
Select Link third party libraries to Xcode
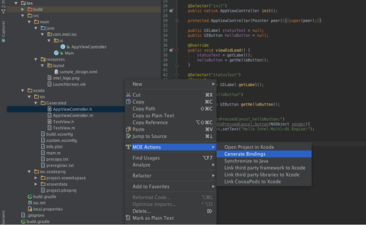tap(264, 175)
